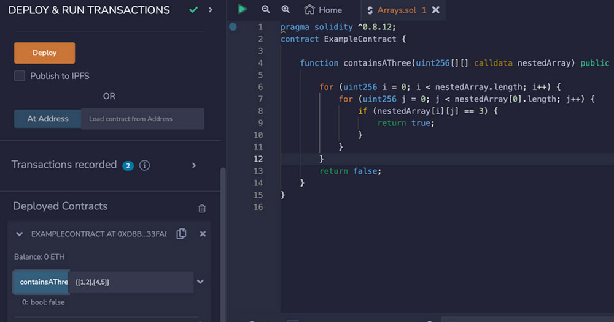Select the Arrays.sol editor tab
Viewport: 614px width, 322px height.
[x=397, y=10]
